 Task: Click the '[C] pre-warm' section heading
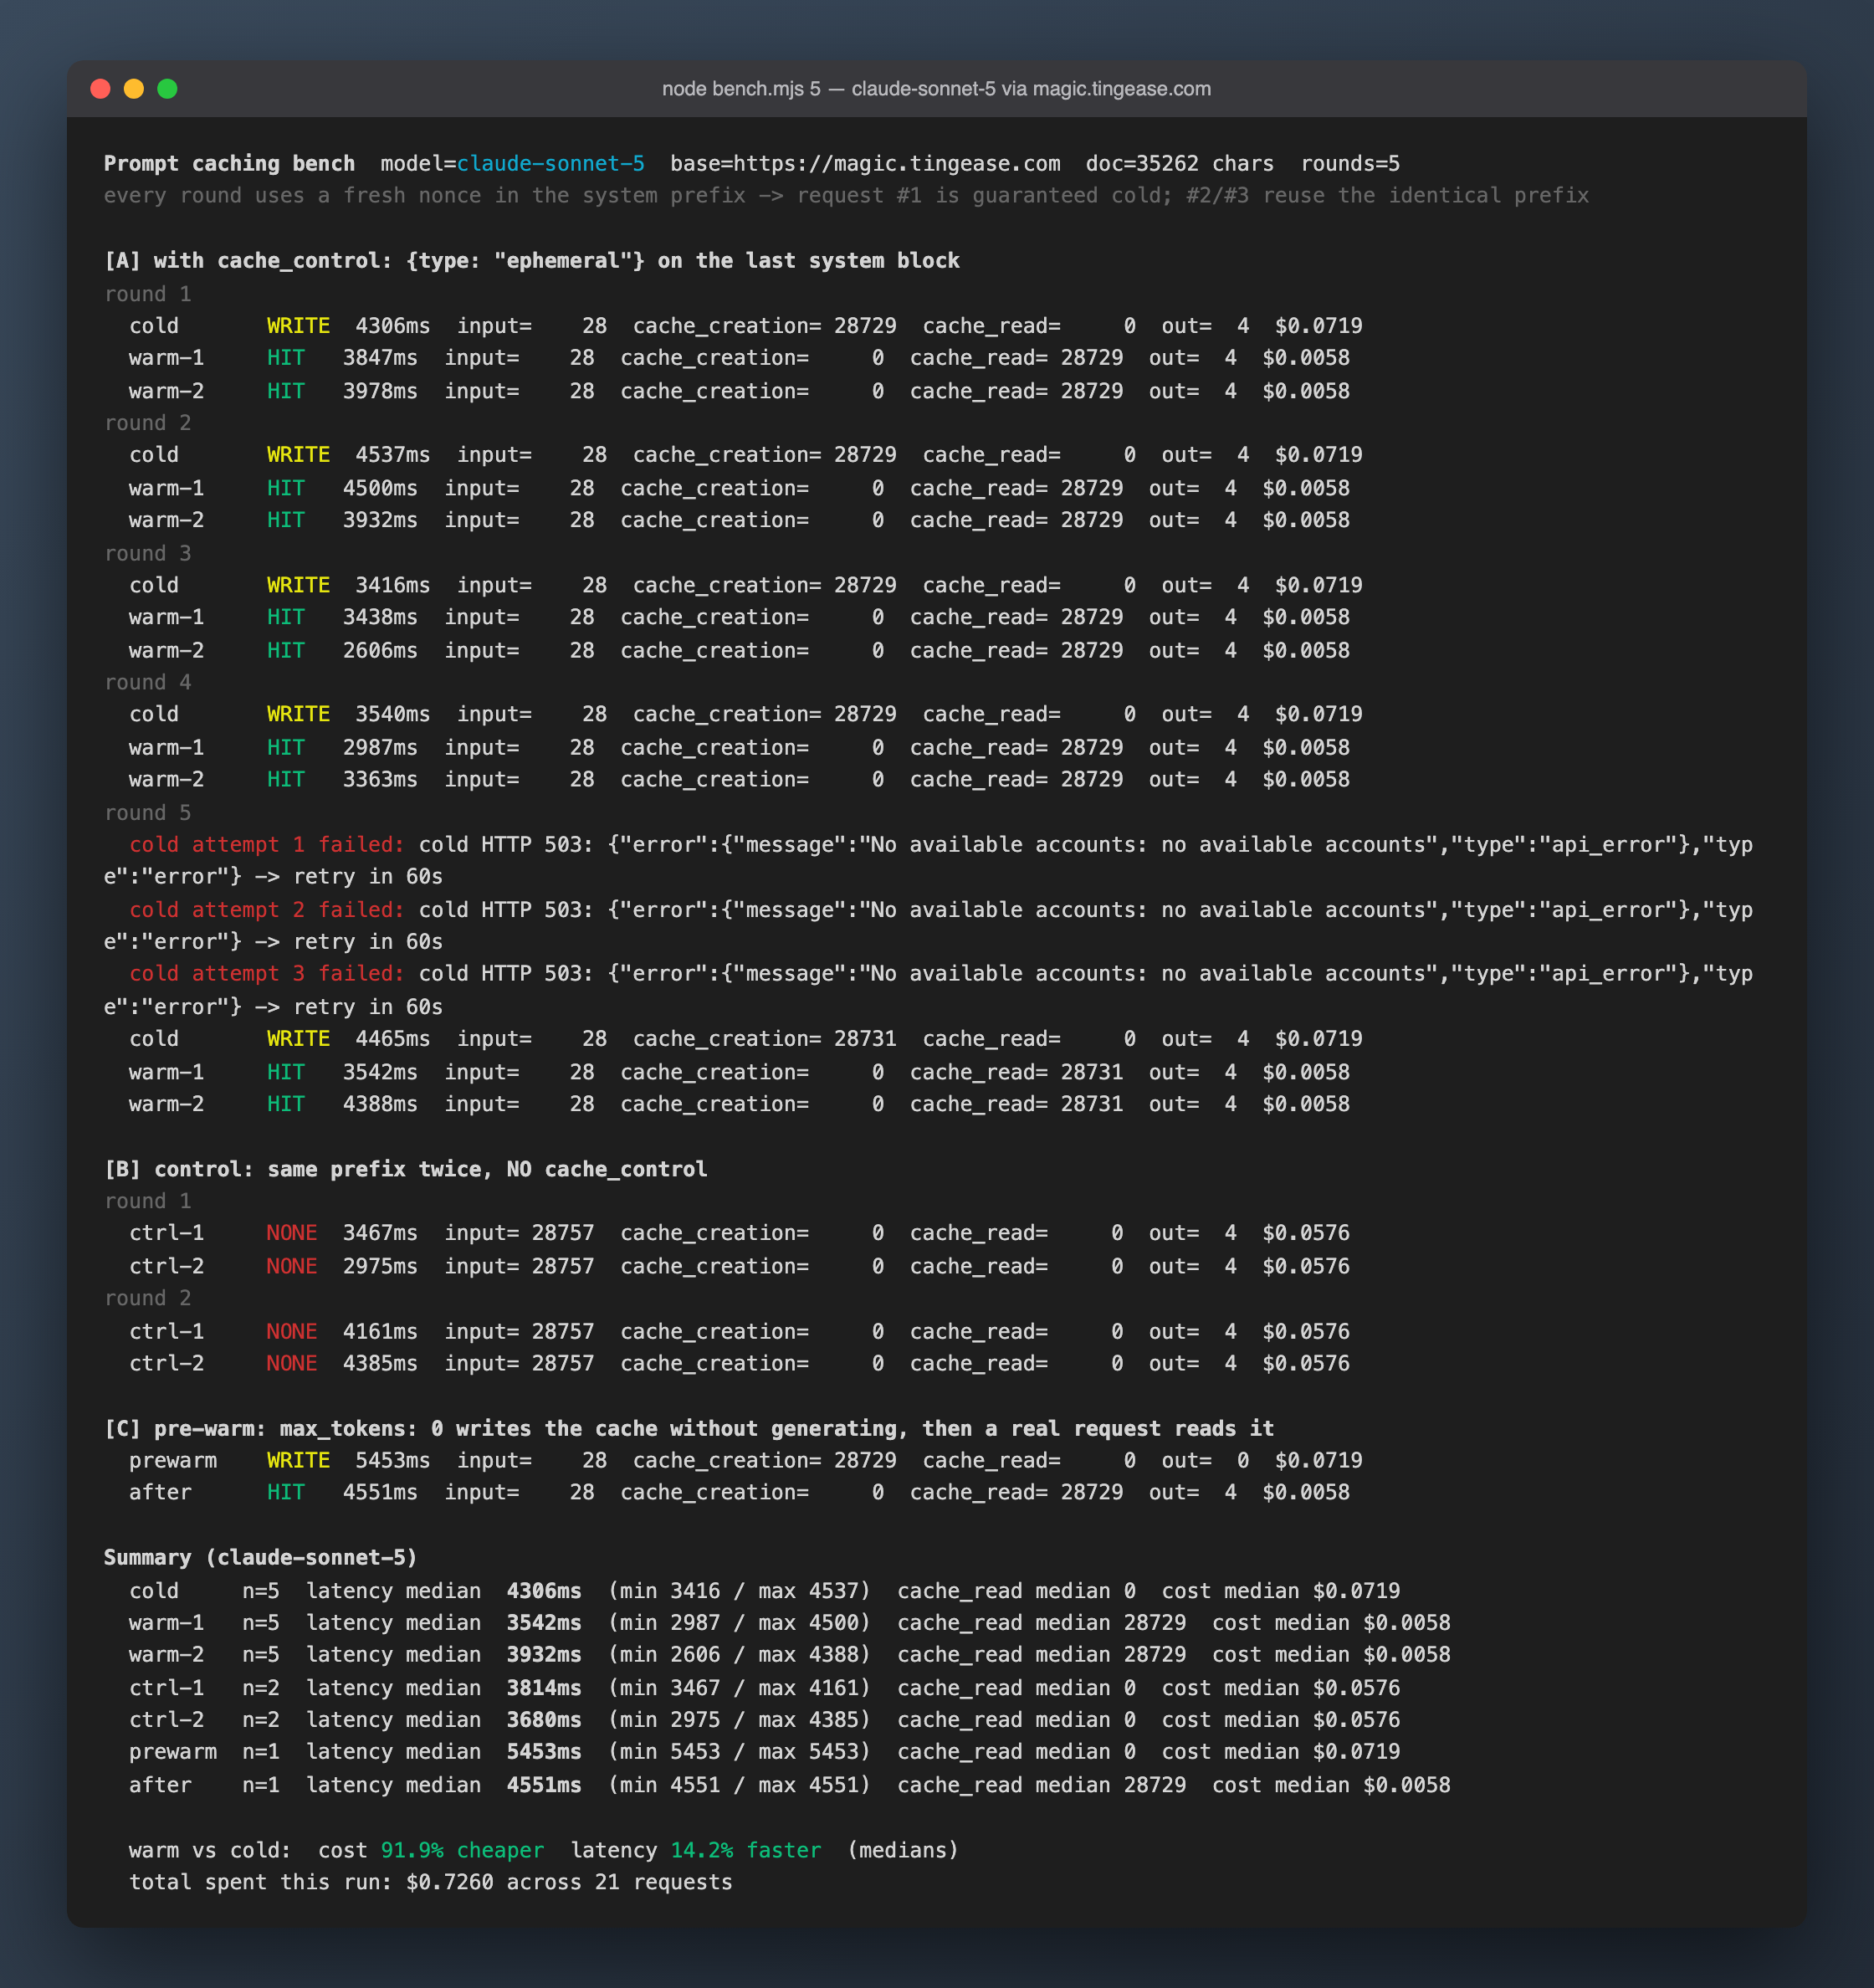(x=689, y=1428)
